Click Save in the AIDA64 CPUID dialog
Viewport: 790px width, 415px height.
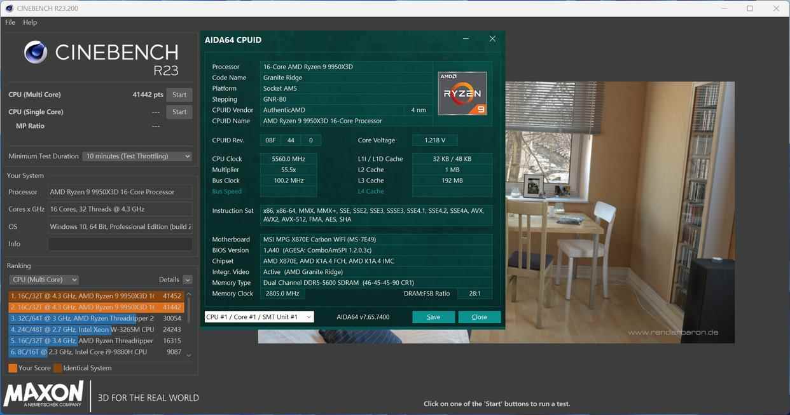click(433, 316)
